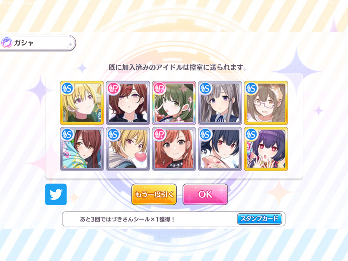Select the gray-haired idol in blue uniform
The image size is (348, 261).
pos(220,103)
